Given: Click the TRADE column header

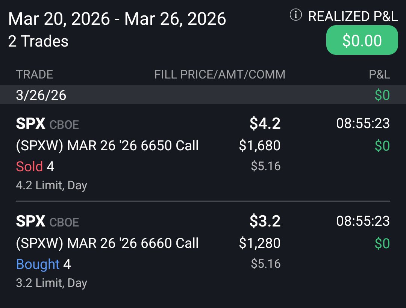Looking at the screenshot, I should [34, 74].
